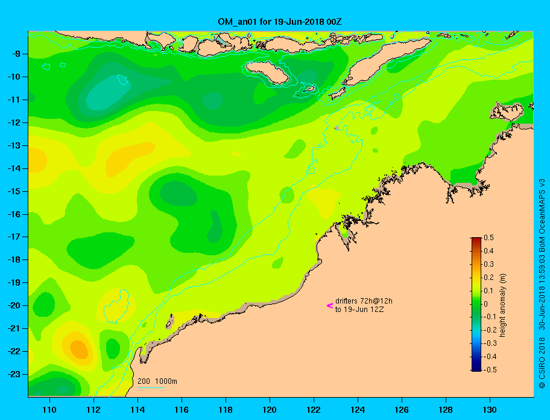
Task: Click the latitude label -20 on the axis
Action: tap(14, 305)
